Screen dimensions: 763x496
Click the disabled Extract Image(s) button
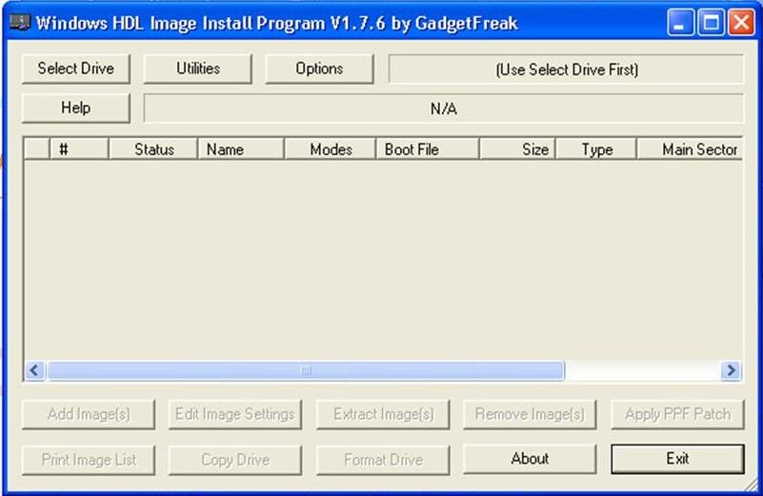click(383, 414)
